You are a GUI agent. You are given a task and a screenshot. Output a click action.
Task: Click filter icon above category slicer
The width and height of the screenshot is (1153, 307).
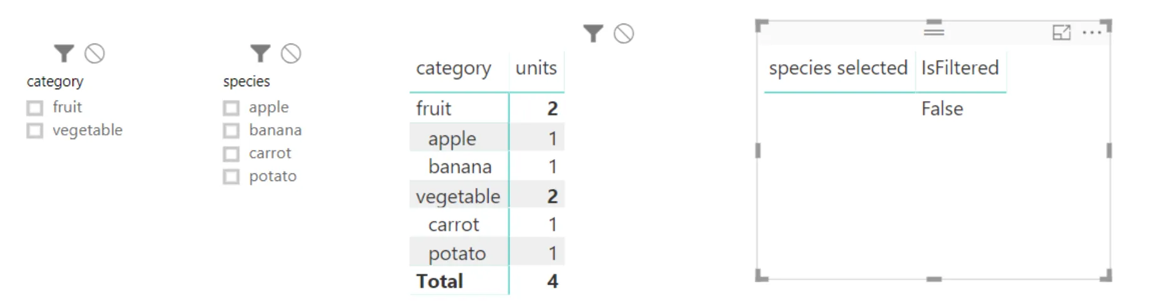point(64,54)
